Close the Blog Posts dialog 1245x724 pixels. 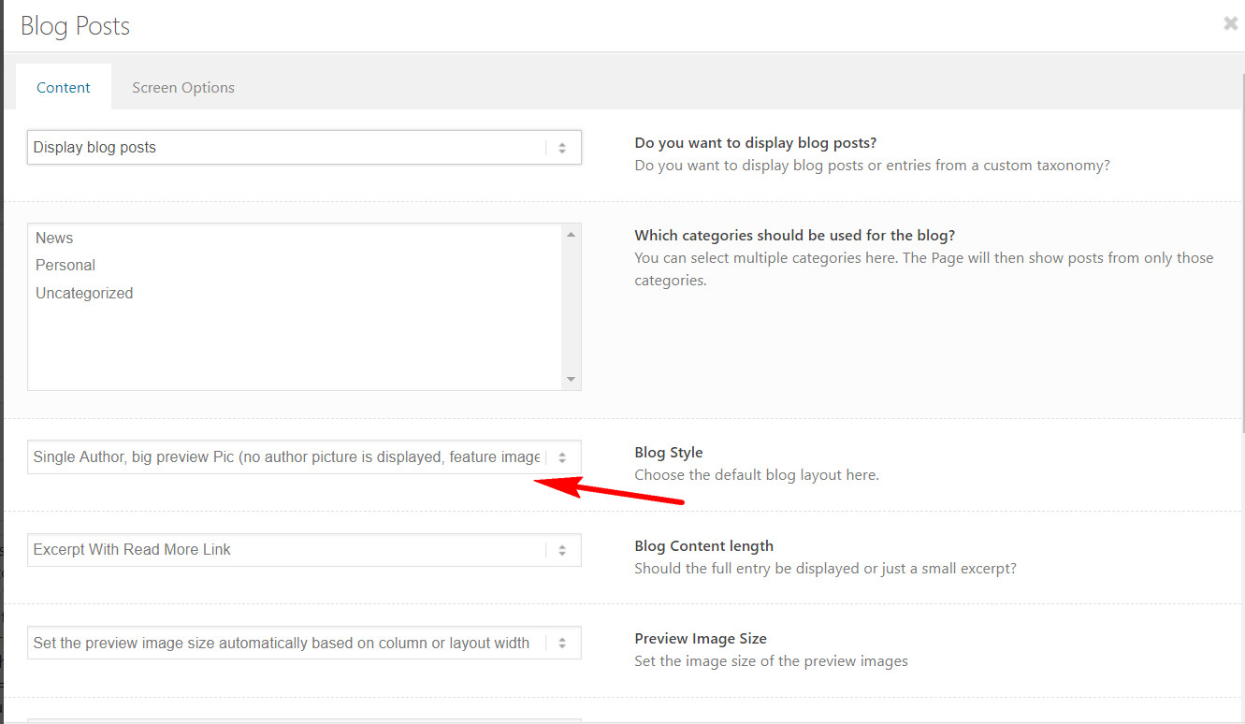pyautogui.click(x=1230, y=24)
